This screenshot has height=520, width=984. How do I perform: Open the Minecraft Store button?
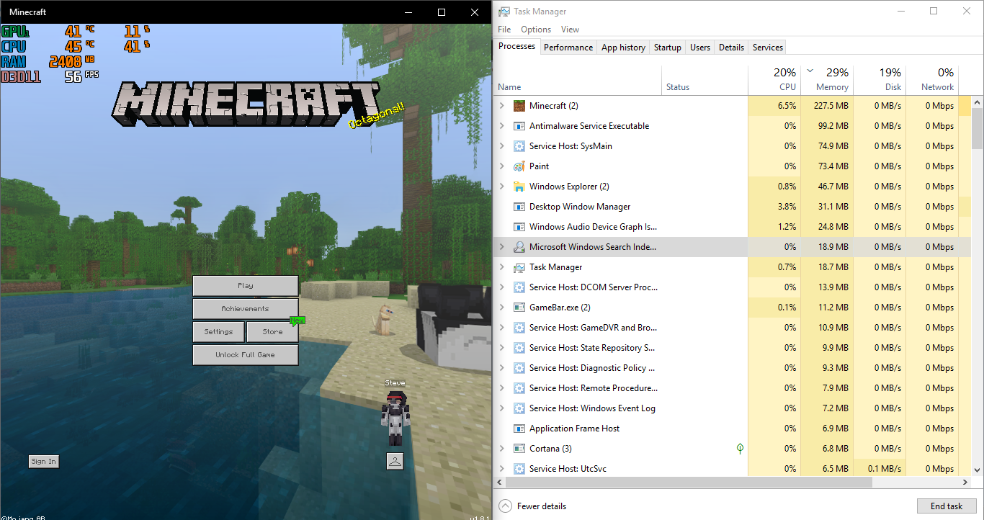pos(272,332)
